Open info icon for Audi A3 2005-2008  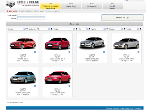tap(138, 52)
